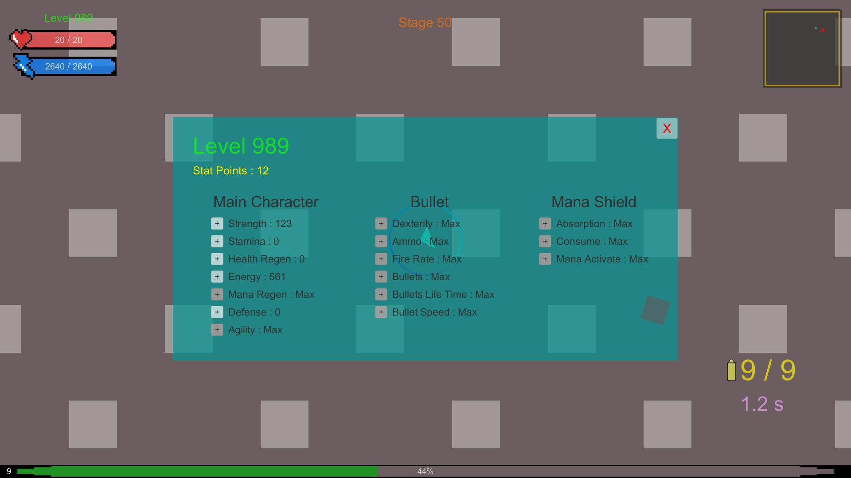This screenshot has width=851, height=478.
Task: Click the Stage 50 label
Action: point(425,23)
